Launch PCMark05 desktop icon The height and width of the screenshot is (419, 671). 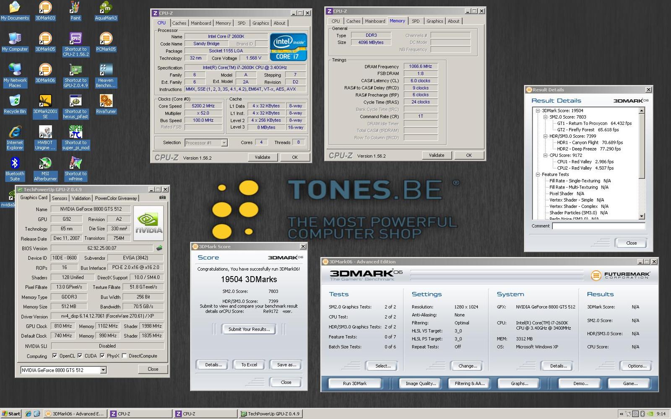coord(106,41)
